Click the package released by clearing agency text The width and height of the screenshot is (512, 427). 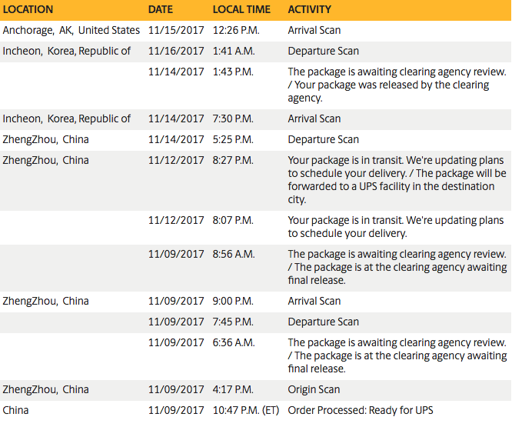[397, 85]
